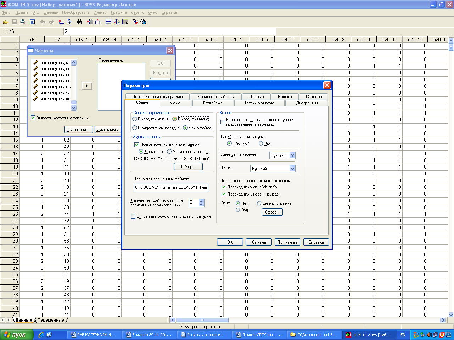Screen dimensions: 454x340
Task: Click the right arrow move button in Частоты
Action: 87,86
